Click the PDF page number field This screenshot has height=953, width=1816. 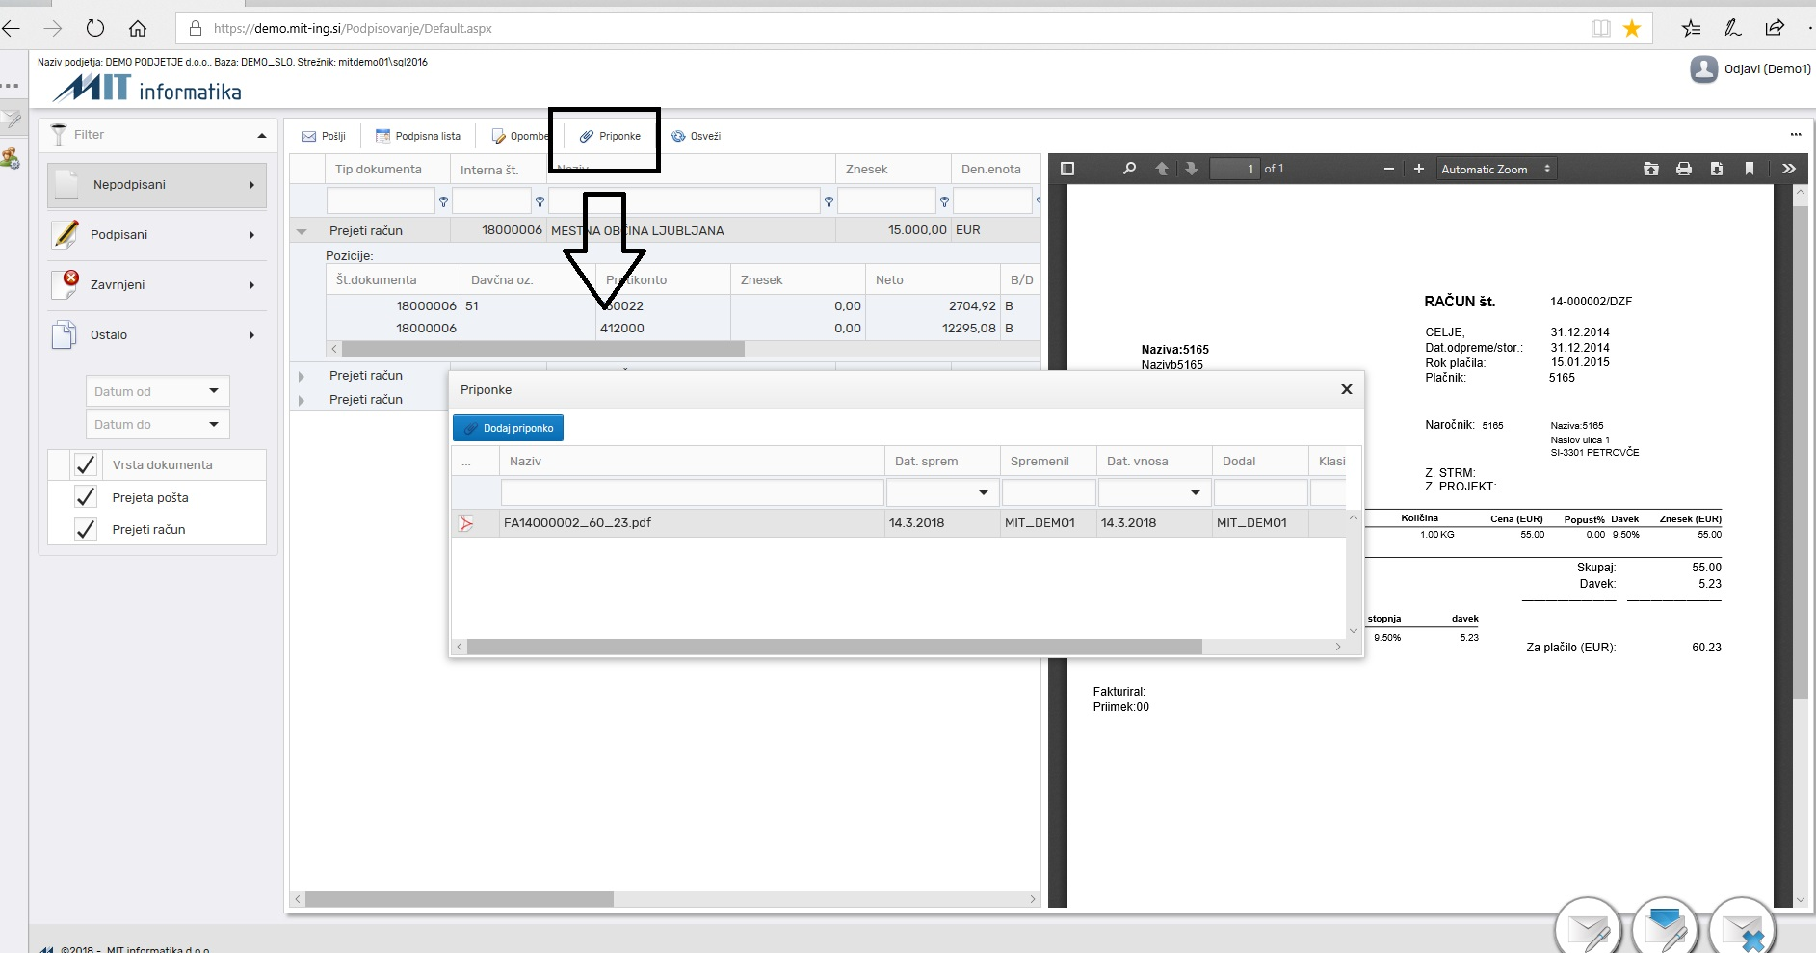point(1235,169)
